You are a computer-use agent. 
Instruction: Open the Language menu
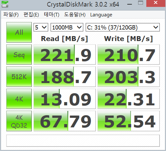(x=101, y=15)
